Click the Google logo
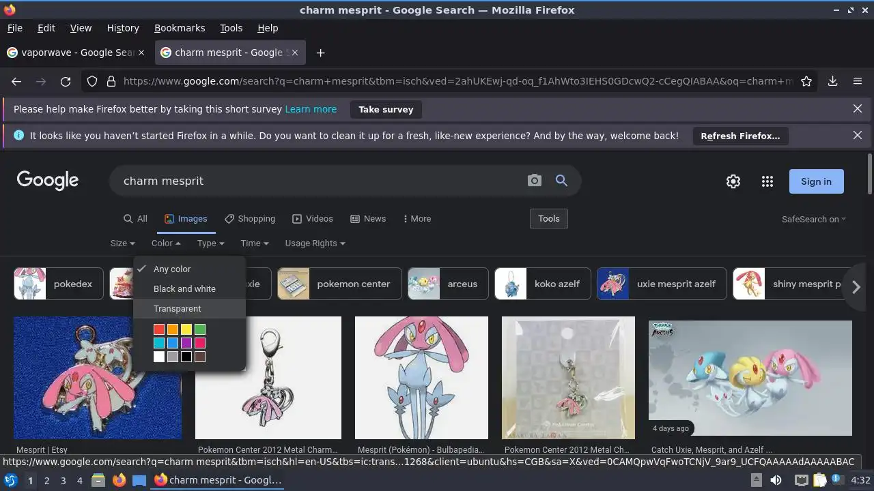 [x=48, y=181]
